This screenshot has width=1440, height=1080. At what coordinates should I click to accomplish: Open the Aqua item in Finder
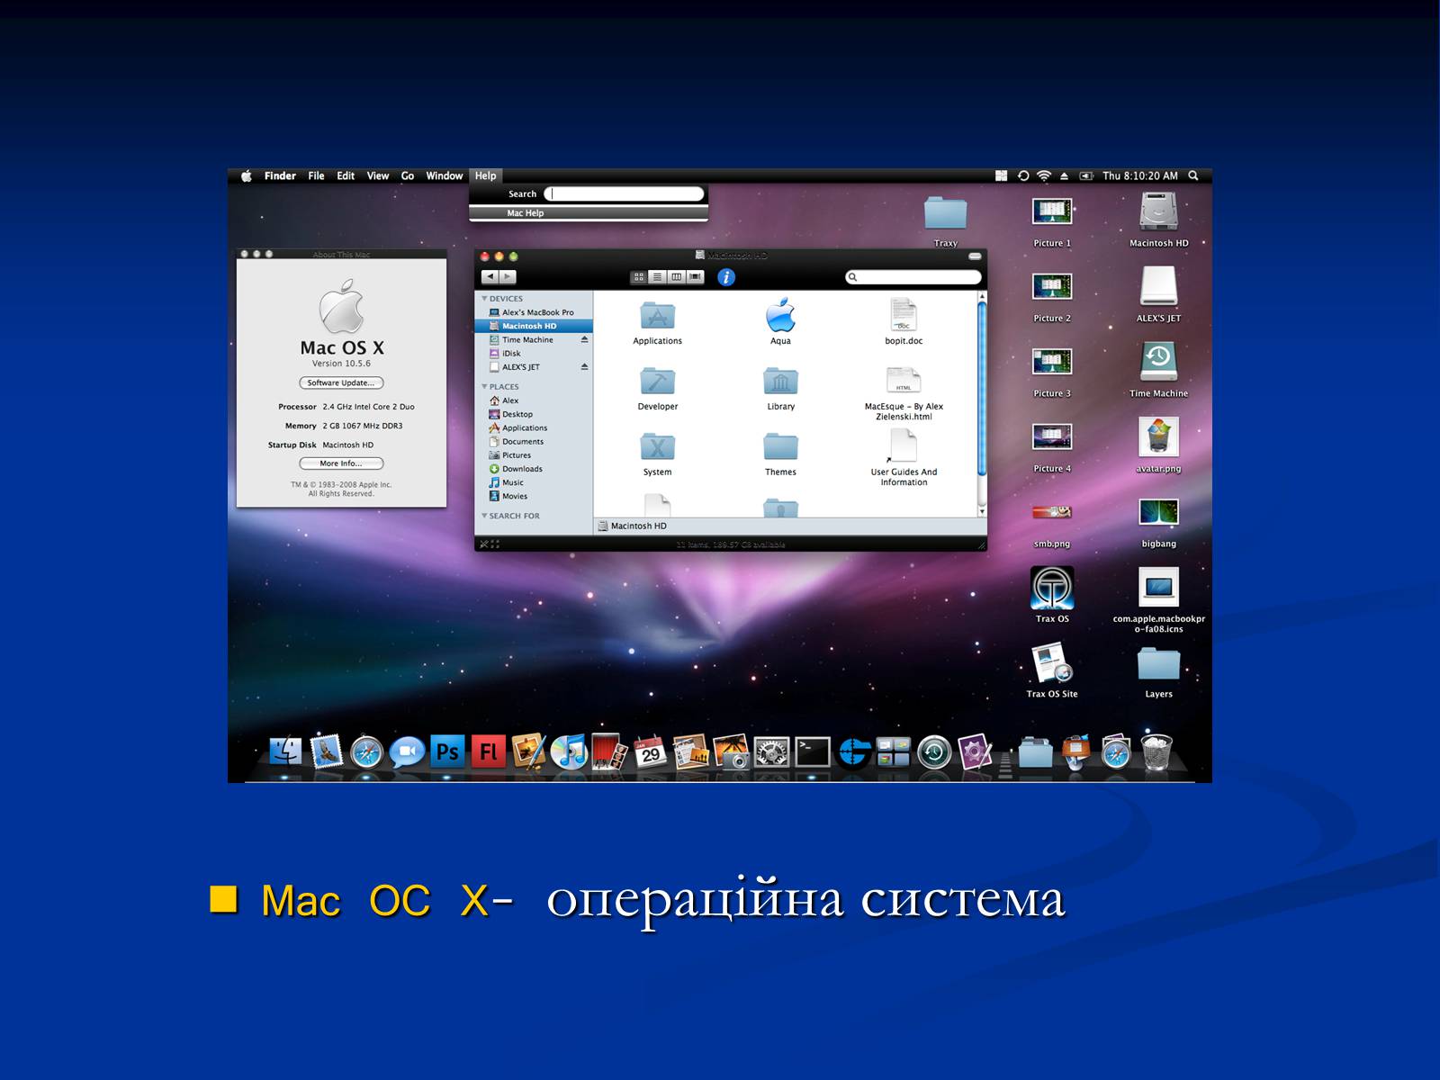(780, 321)
